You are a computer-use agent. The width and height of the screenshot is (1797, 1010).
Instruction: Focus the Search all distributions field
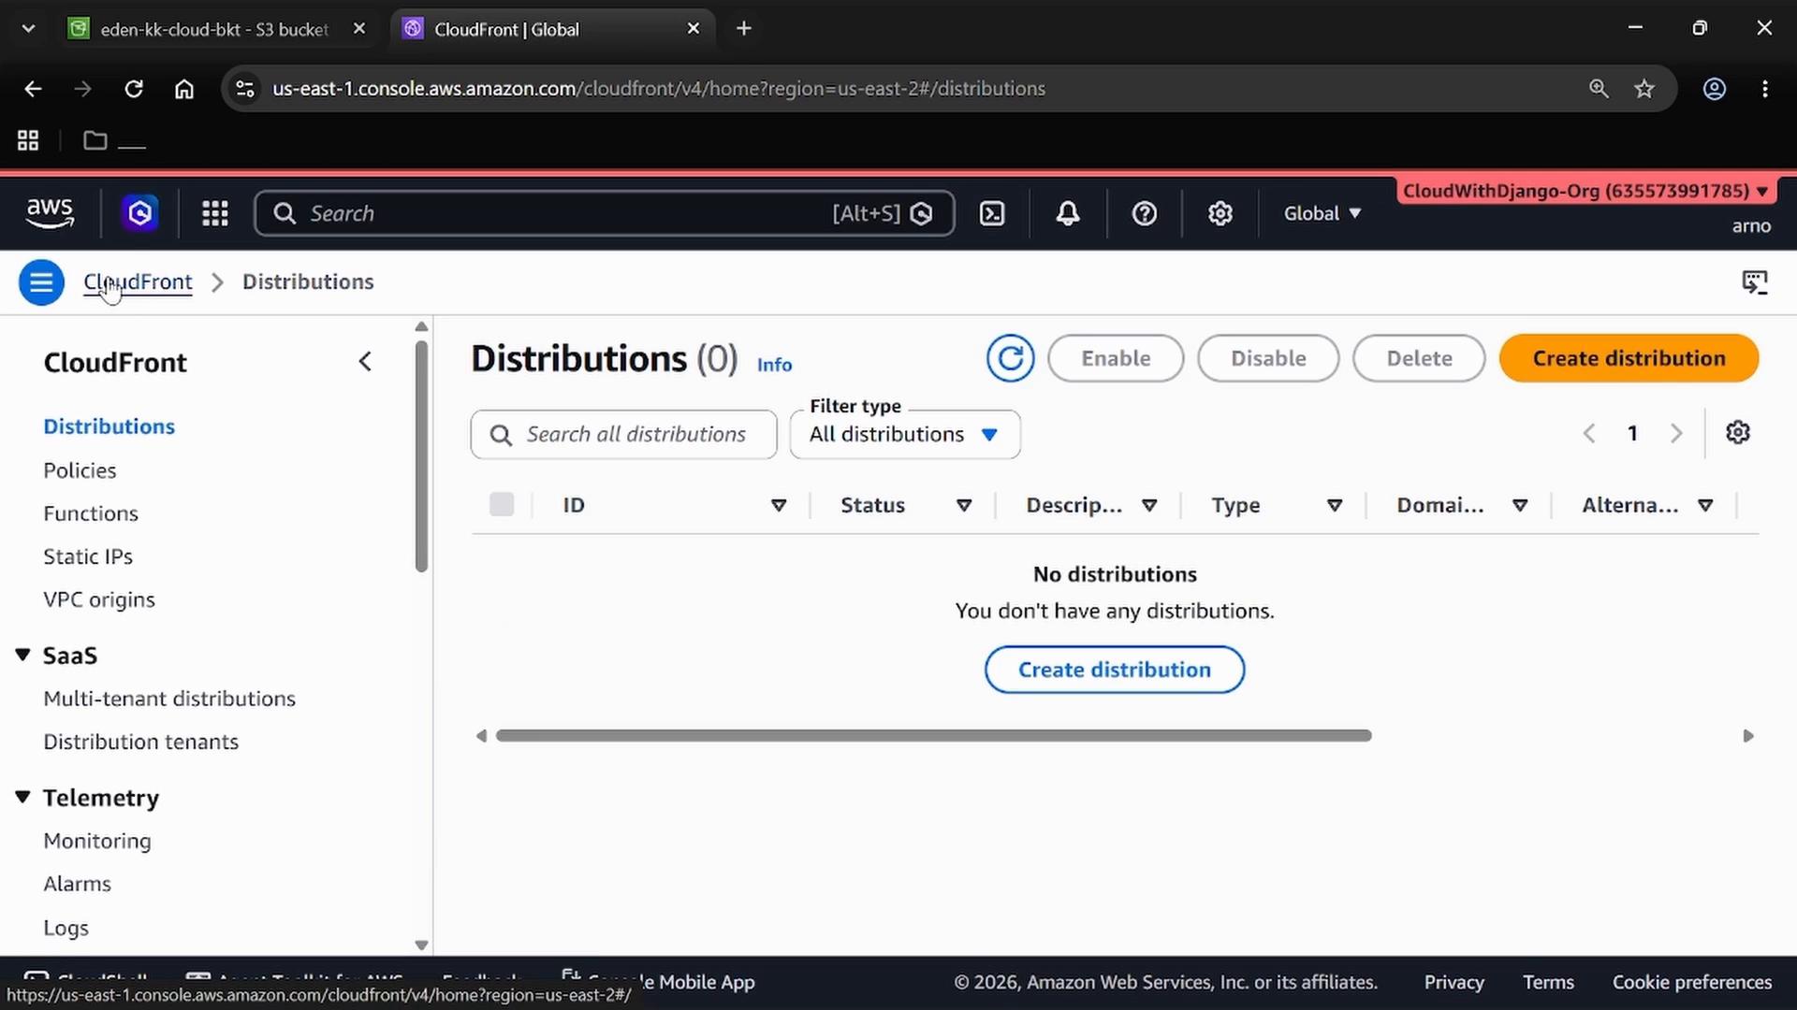click(623, 435)
